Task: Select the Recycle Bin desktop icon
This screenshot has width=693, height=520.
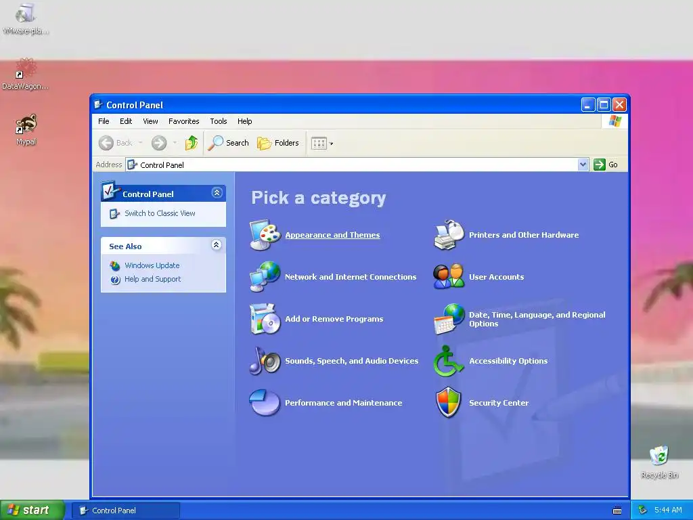Action: 659,462
